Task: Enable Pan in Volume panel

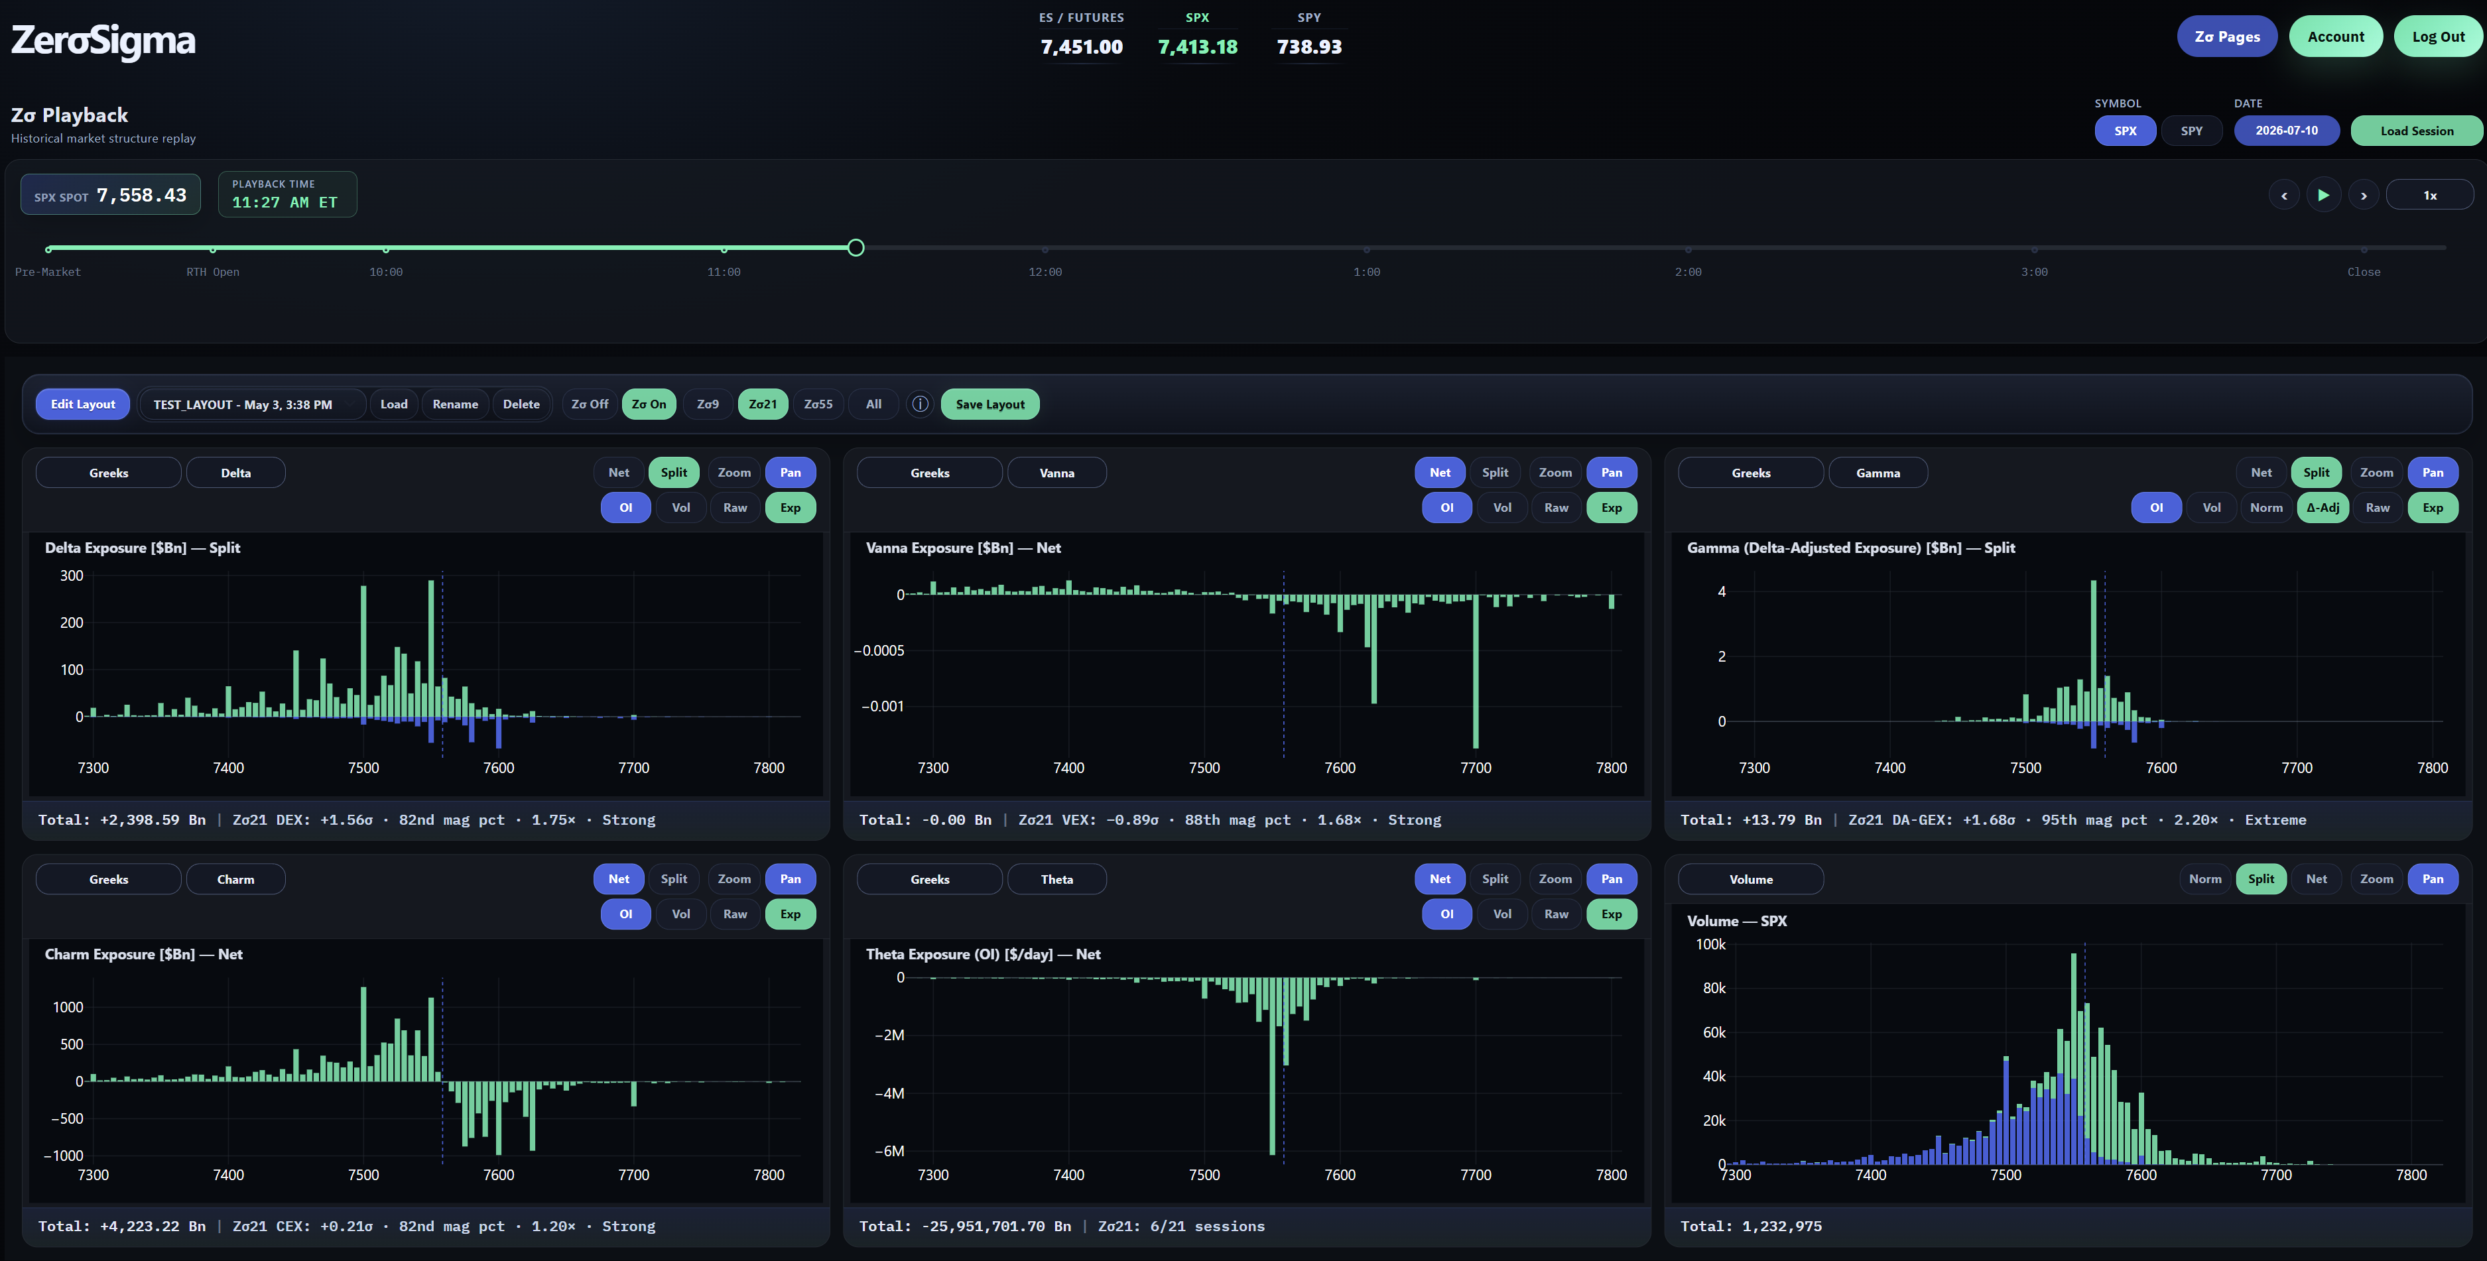Action: 2432,878
